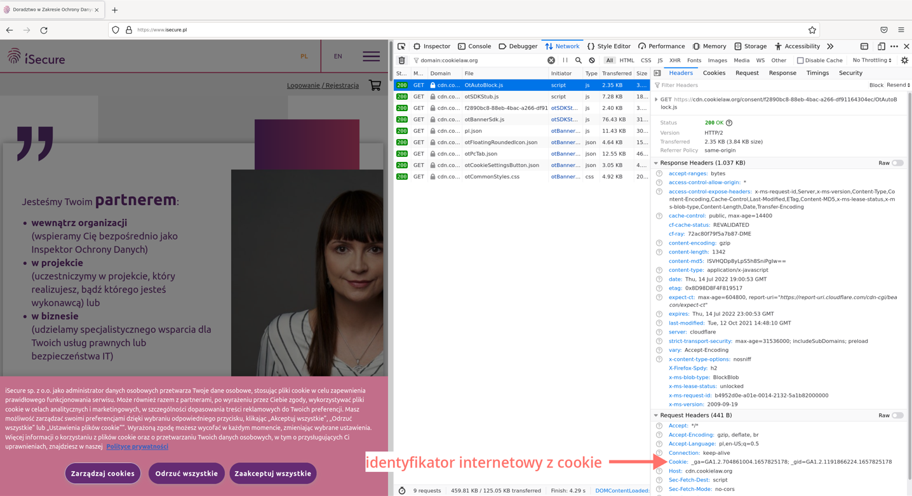
Task: Click the element picker icon in DevTools
Action: coord(401,46)
